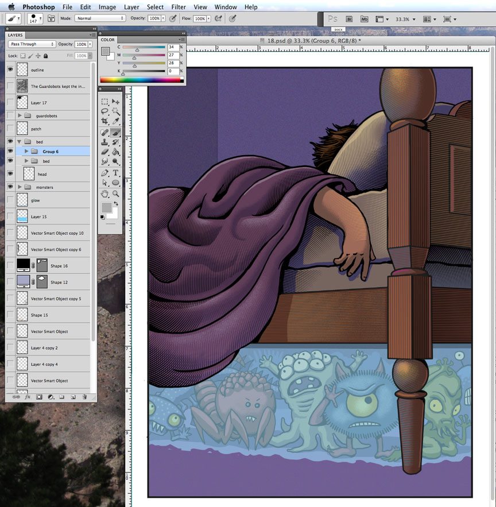Open the Screen Mode dropdown
The height and width of the screenshot is (507, 496).
(449, 20)
